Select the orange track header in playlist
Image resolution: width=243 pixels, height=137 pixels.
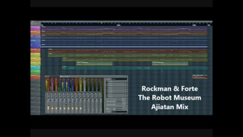point(35,33)
